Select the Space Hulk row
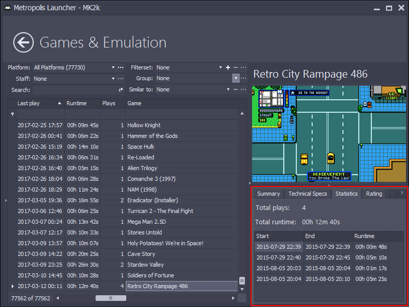 [127, 147]
